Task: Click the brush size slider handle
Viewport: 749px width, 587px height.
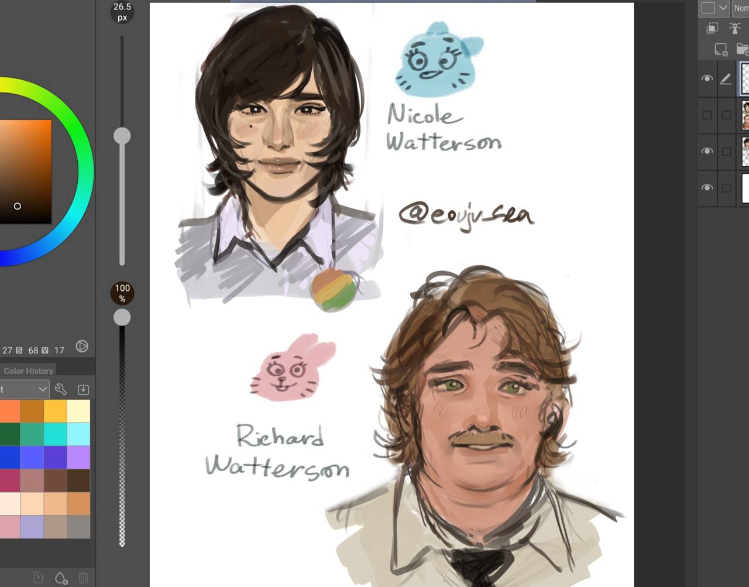Action: tap(122, 136)
